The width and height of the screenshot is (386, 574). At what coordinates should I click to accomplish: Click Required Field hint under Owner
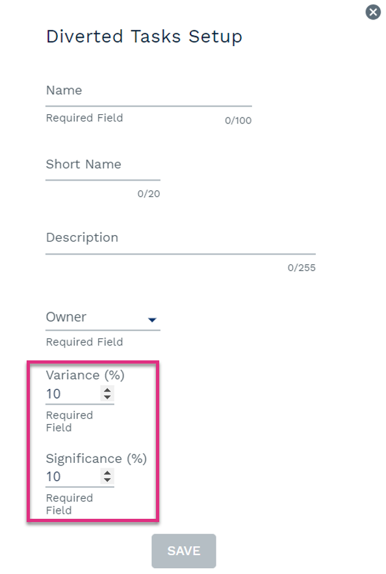[84, 342]
